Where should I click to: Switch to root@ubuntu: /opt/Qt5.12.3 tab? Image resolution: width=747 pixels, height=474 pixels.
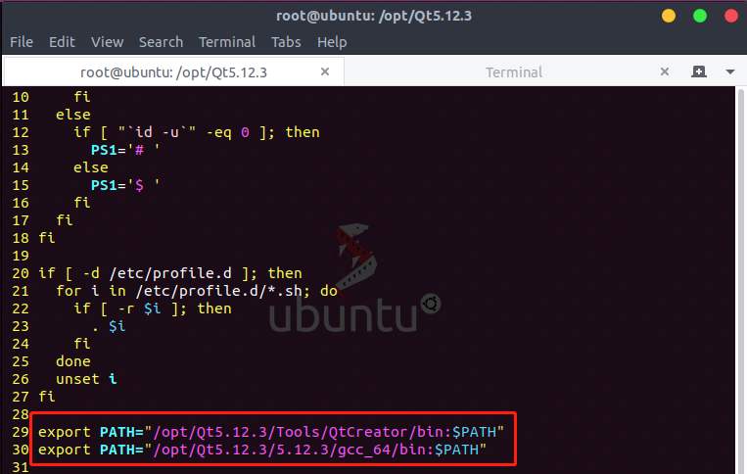click(x=173, y=71)
